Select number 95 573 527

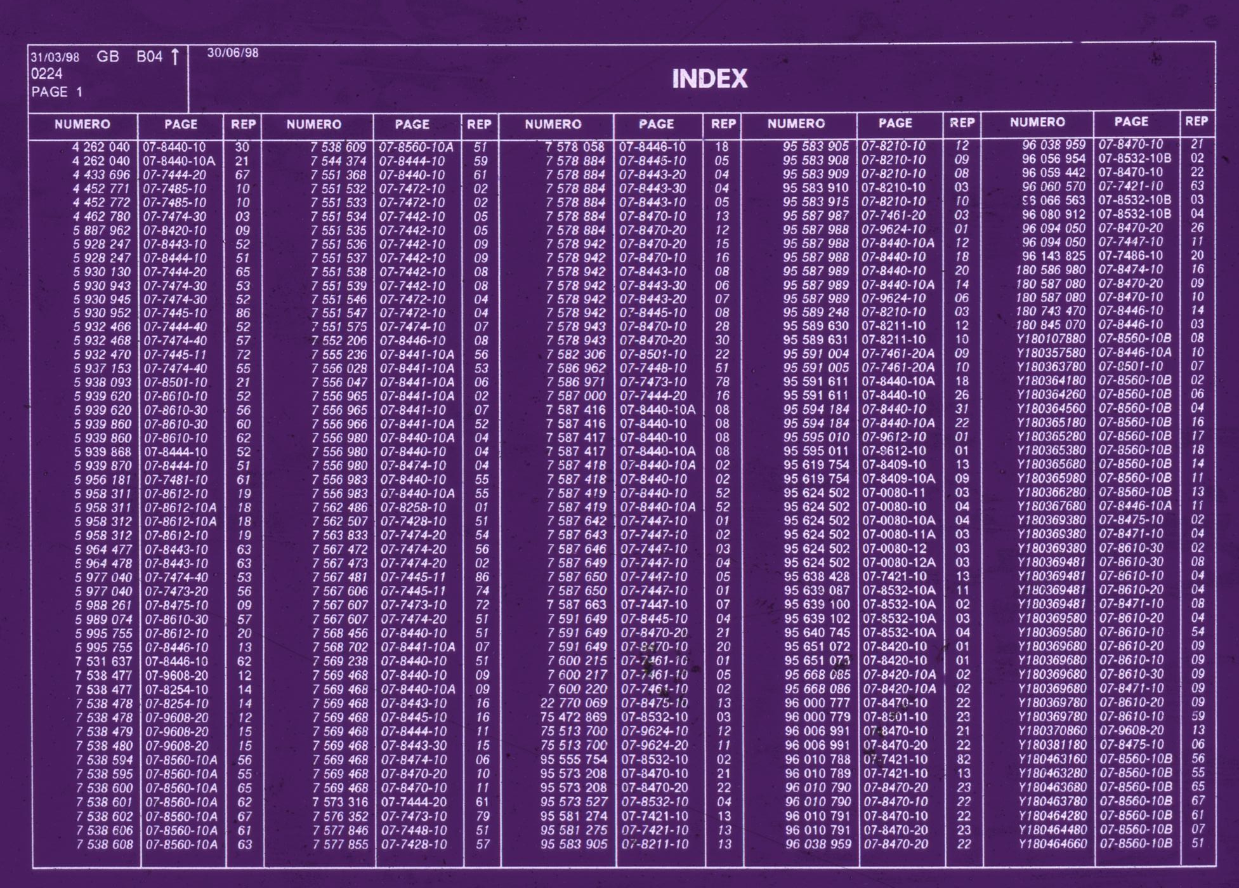click(574, 802)
